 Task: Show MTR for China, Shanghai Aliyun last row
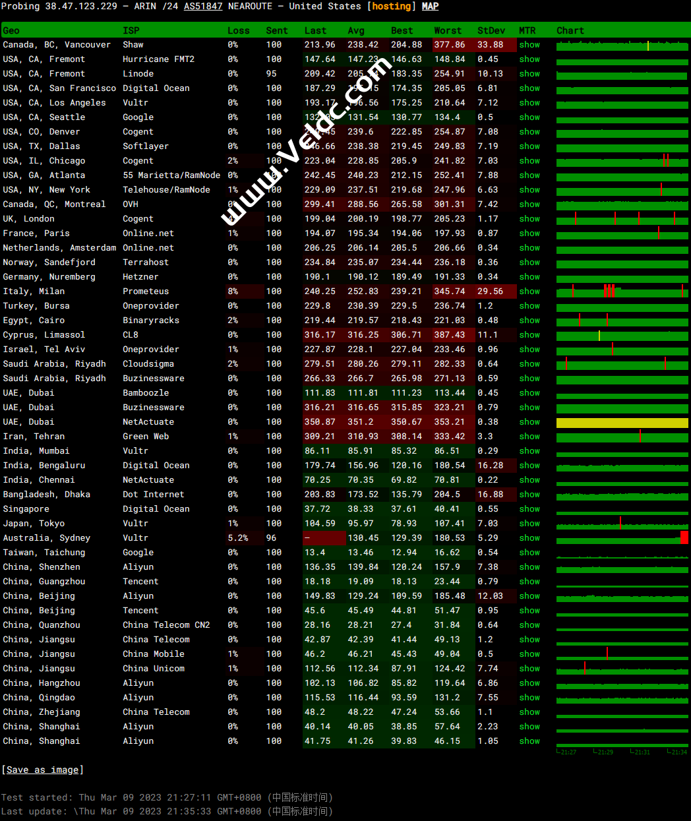pos(529,741)
